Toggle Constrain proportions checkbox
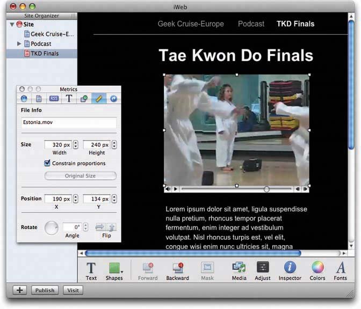The width and height of the screenshot is (361, 309). pos(48,164)
